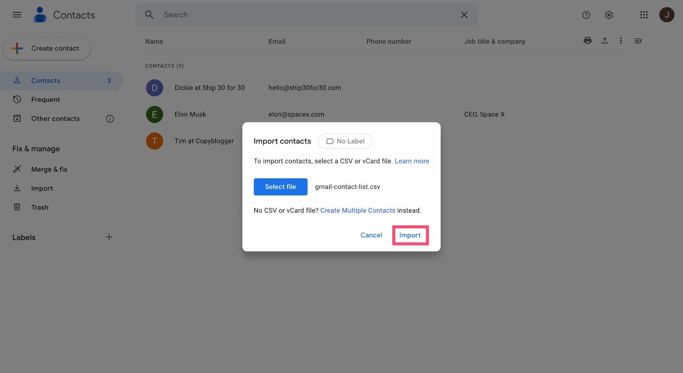Image resolution: width=683 pixels, height=373 pixels.
Task: Click the Create contact button
Action: pyautogui.click(x=47, y=48)
